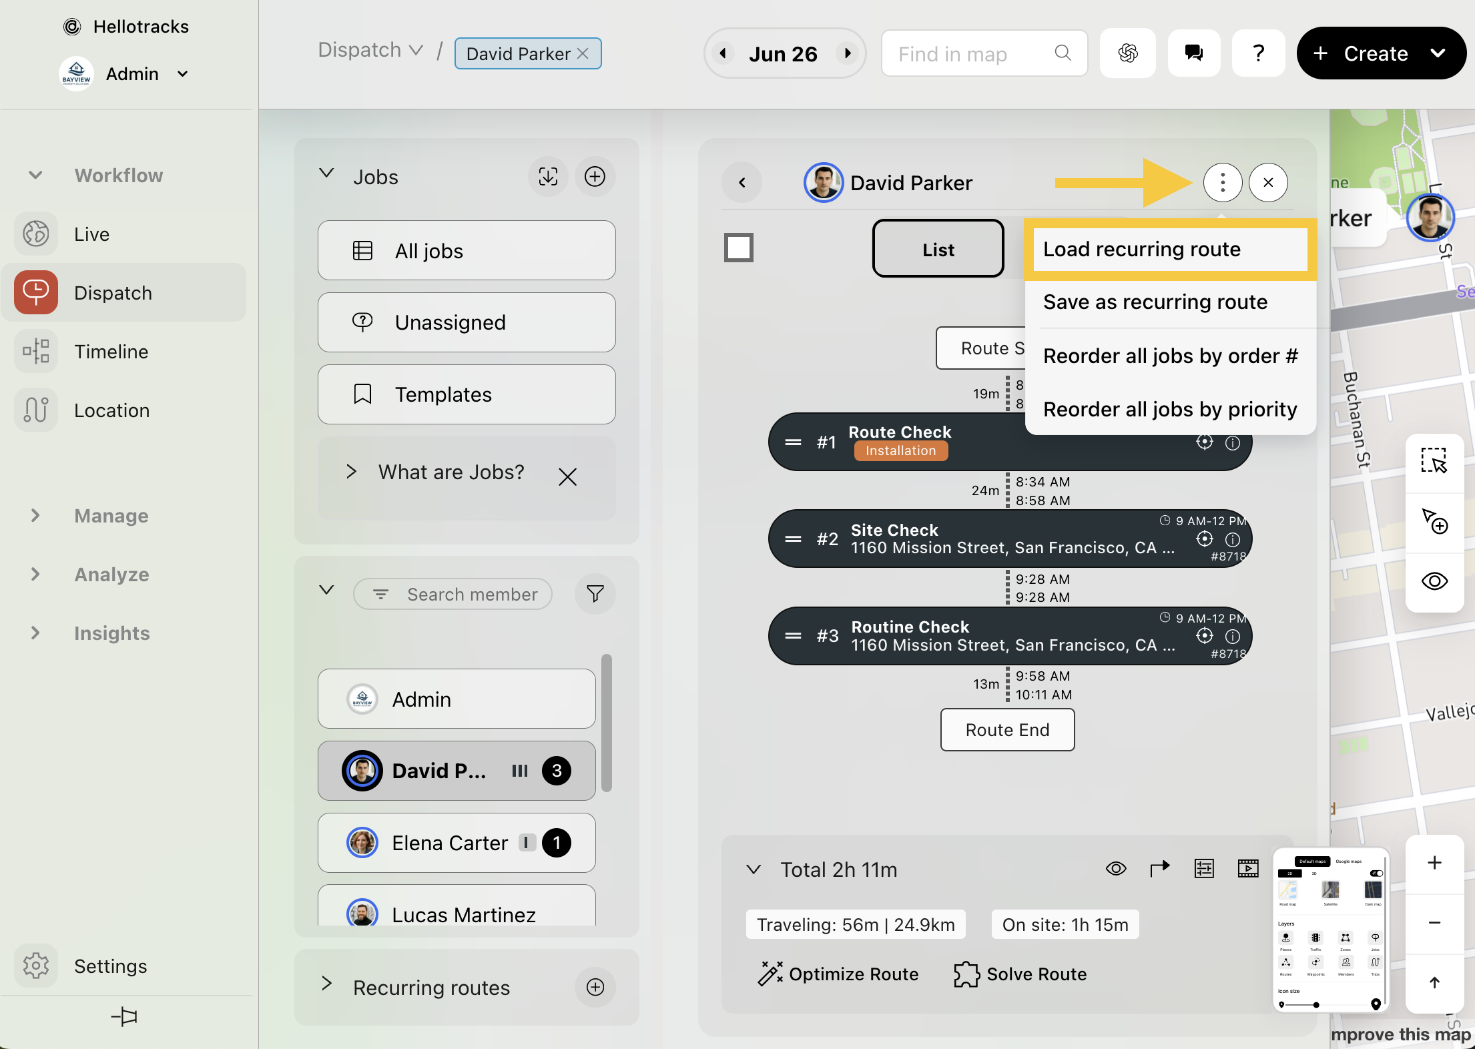Toggle the map visibility eye tool
This screenshot has height=1049, width=1475.
(1434, 581)
